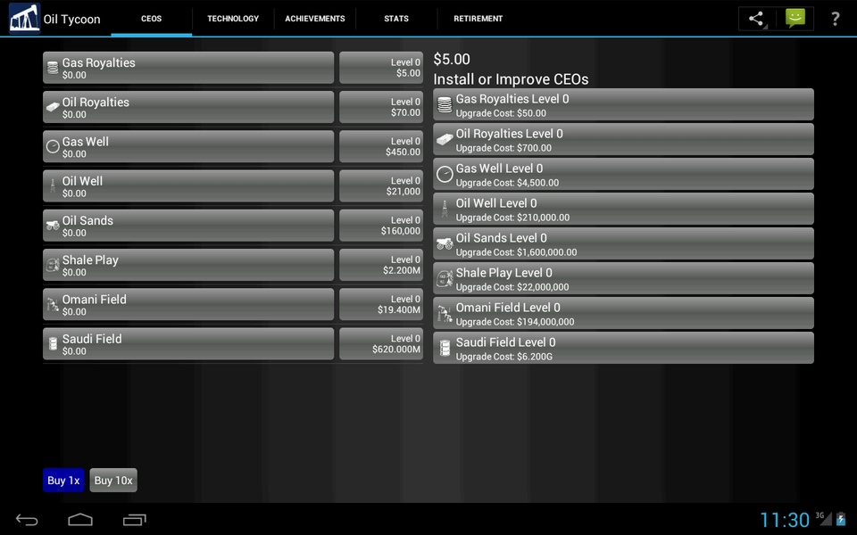The image size is (857, 535).
Task: View the Stats tab
Action: 396,19
